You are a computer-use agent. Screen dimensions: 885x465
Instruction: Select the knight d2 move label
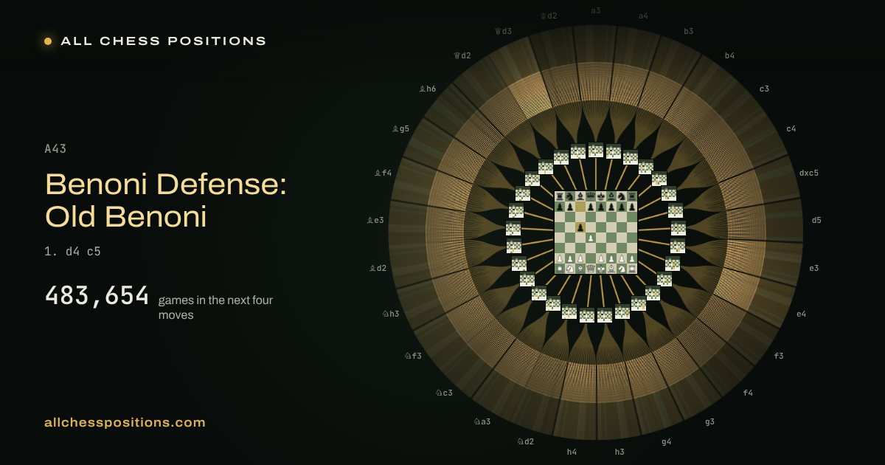(525, 441)
